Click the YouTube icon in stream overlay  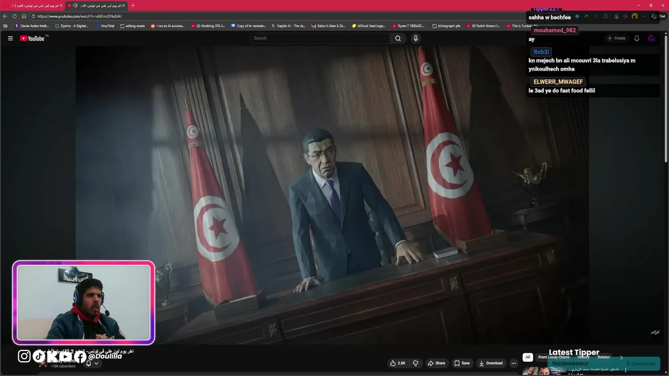(x=66, y=357)
